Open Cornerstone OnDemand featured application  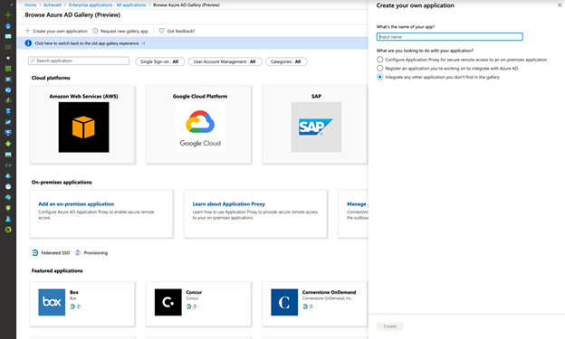(x=315, y=304)
